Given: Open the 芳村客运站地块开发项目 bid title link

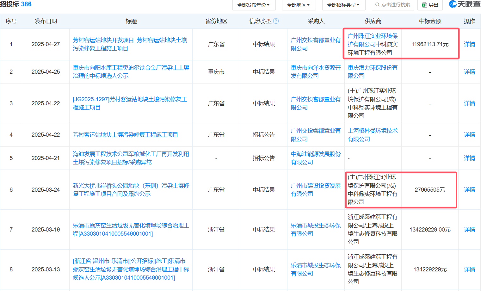Looking at the screenshot, I should [x=130, y=44].
